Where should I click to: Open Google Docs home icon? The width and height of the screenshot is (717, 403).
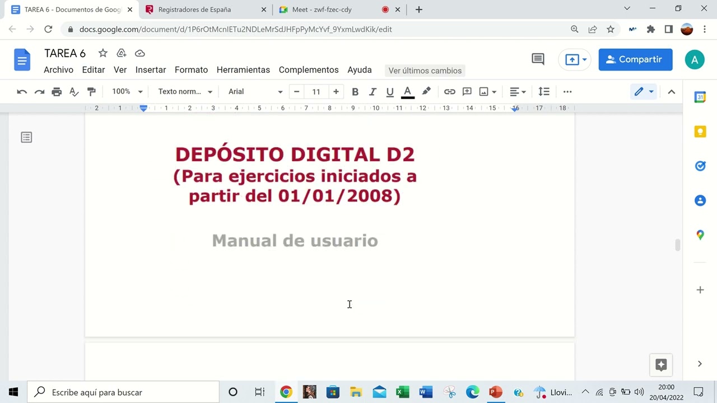point(22,60)
